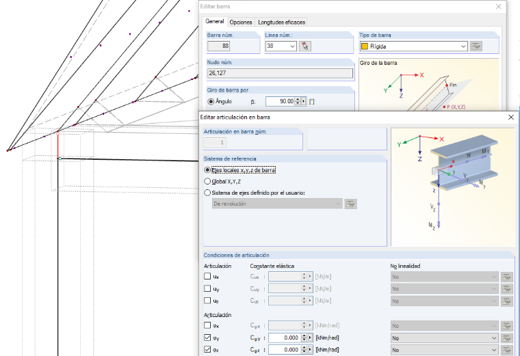Viewport: 520px width, 356px height.
Task: Click arrow button beside Cφy spring value
Action: pyautogui.click(x=311, y=338)
